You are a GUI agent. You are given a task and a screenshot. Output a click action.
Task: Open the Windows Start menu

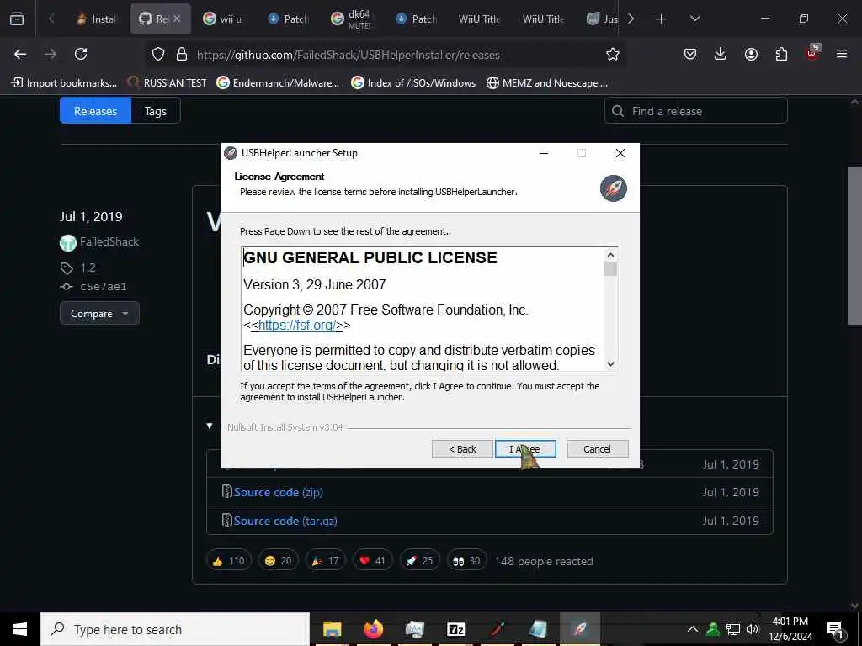[x=20, y=629]
